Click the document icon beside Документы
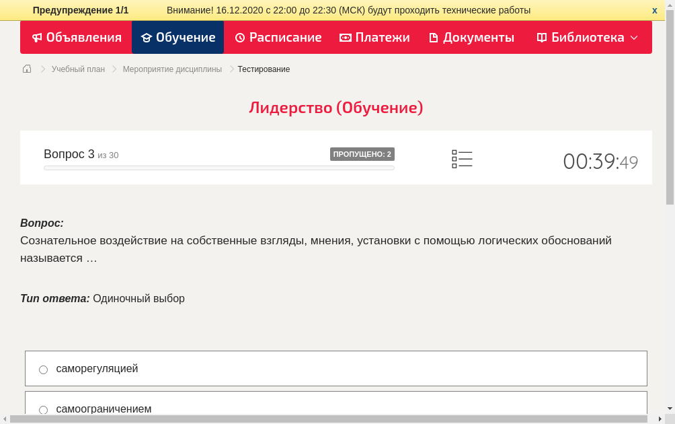Screen dimensions: 675x424 click(x=434, y=38)
